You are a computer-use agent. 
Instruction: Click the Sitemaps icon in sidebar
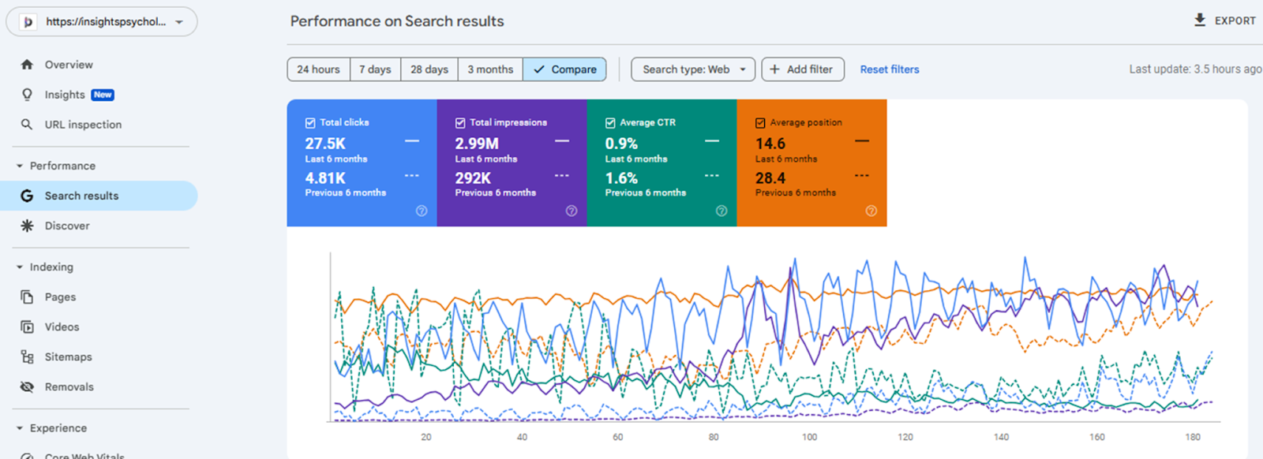27,357
